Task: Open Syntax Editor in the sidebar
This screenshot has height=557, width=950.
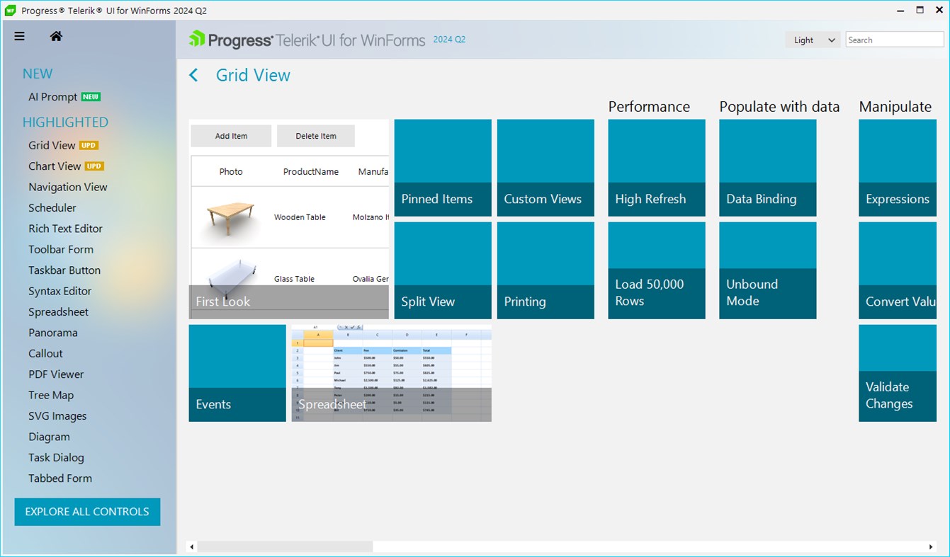Action: (x=60, y=291)
